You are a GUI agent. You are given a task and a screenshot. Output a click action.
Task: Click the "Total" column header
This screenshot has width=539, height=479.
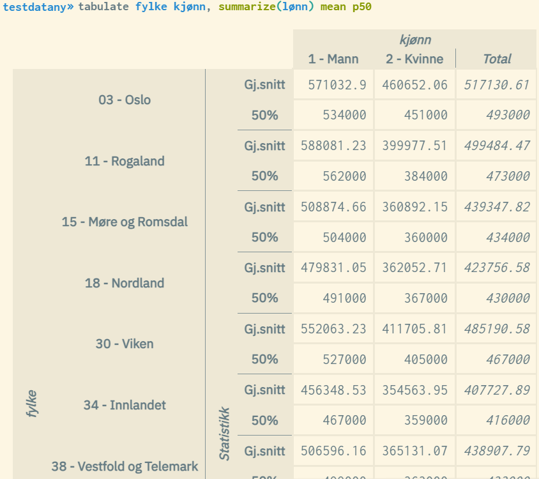496,59
